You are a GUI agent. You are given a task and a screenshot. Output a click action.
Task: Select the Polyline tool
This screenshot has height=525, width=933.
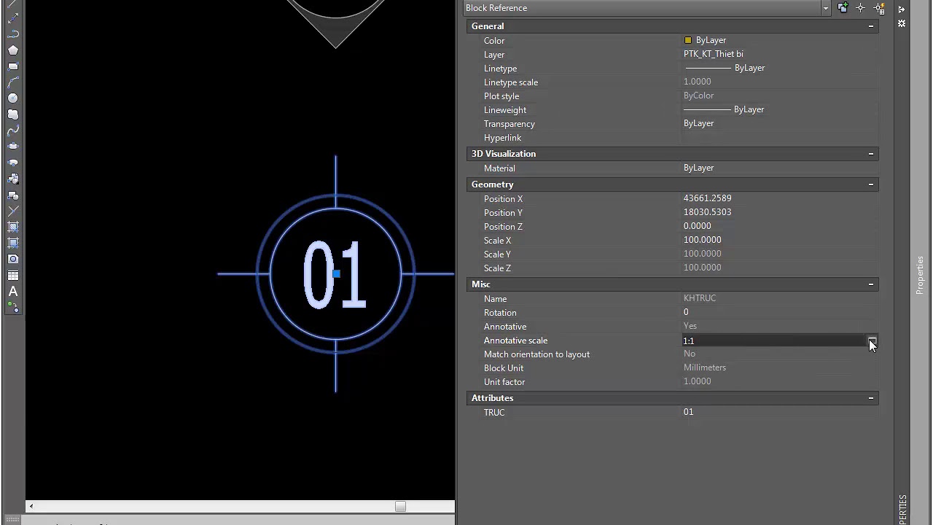point(13,34)
